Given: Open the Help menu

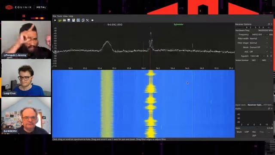Looking at the screenshot, I should [x=71, y=16].
